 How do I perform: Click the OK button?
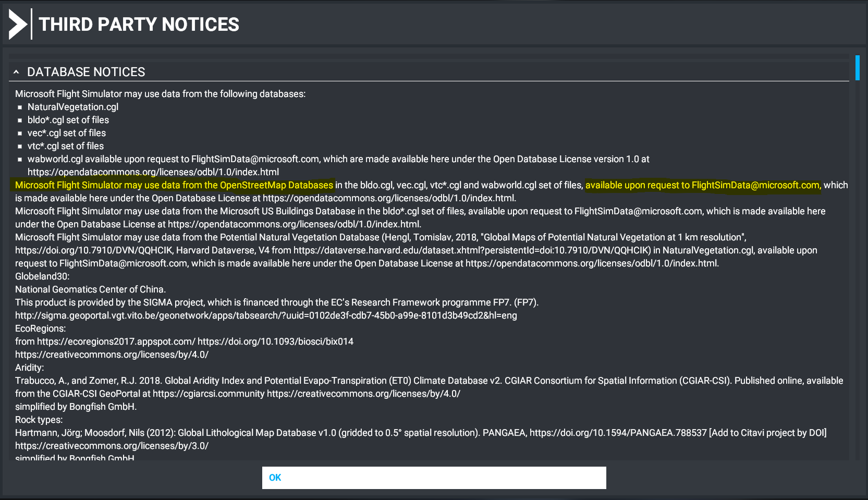point(434,478)
